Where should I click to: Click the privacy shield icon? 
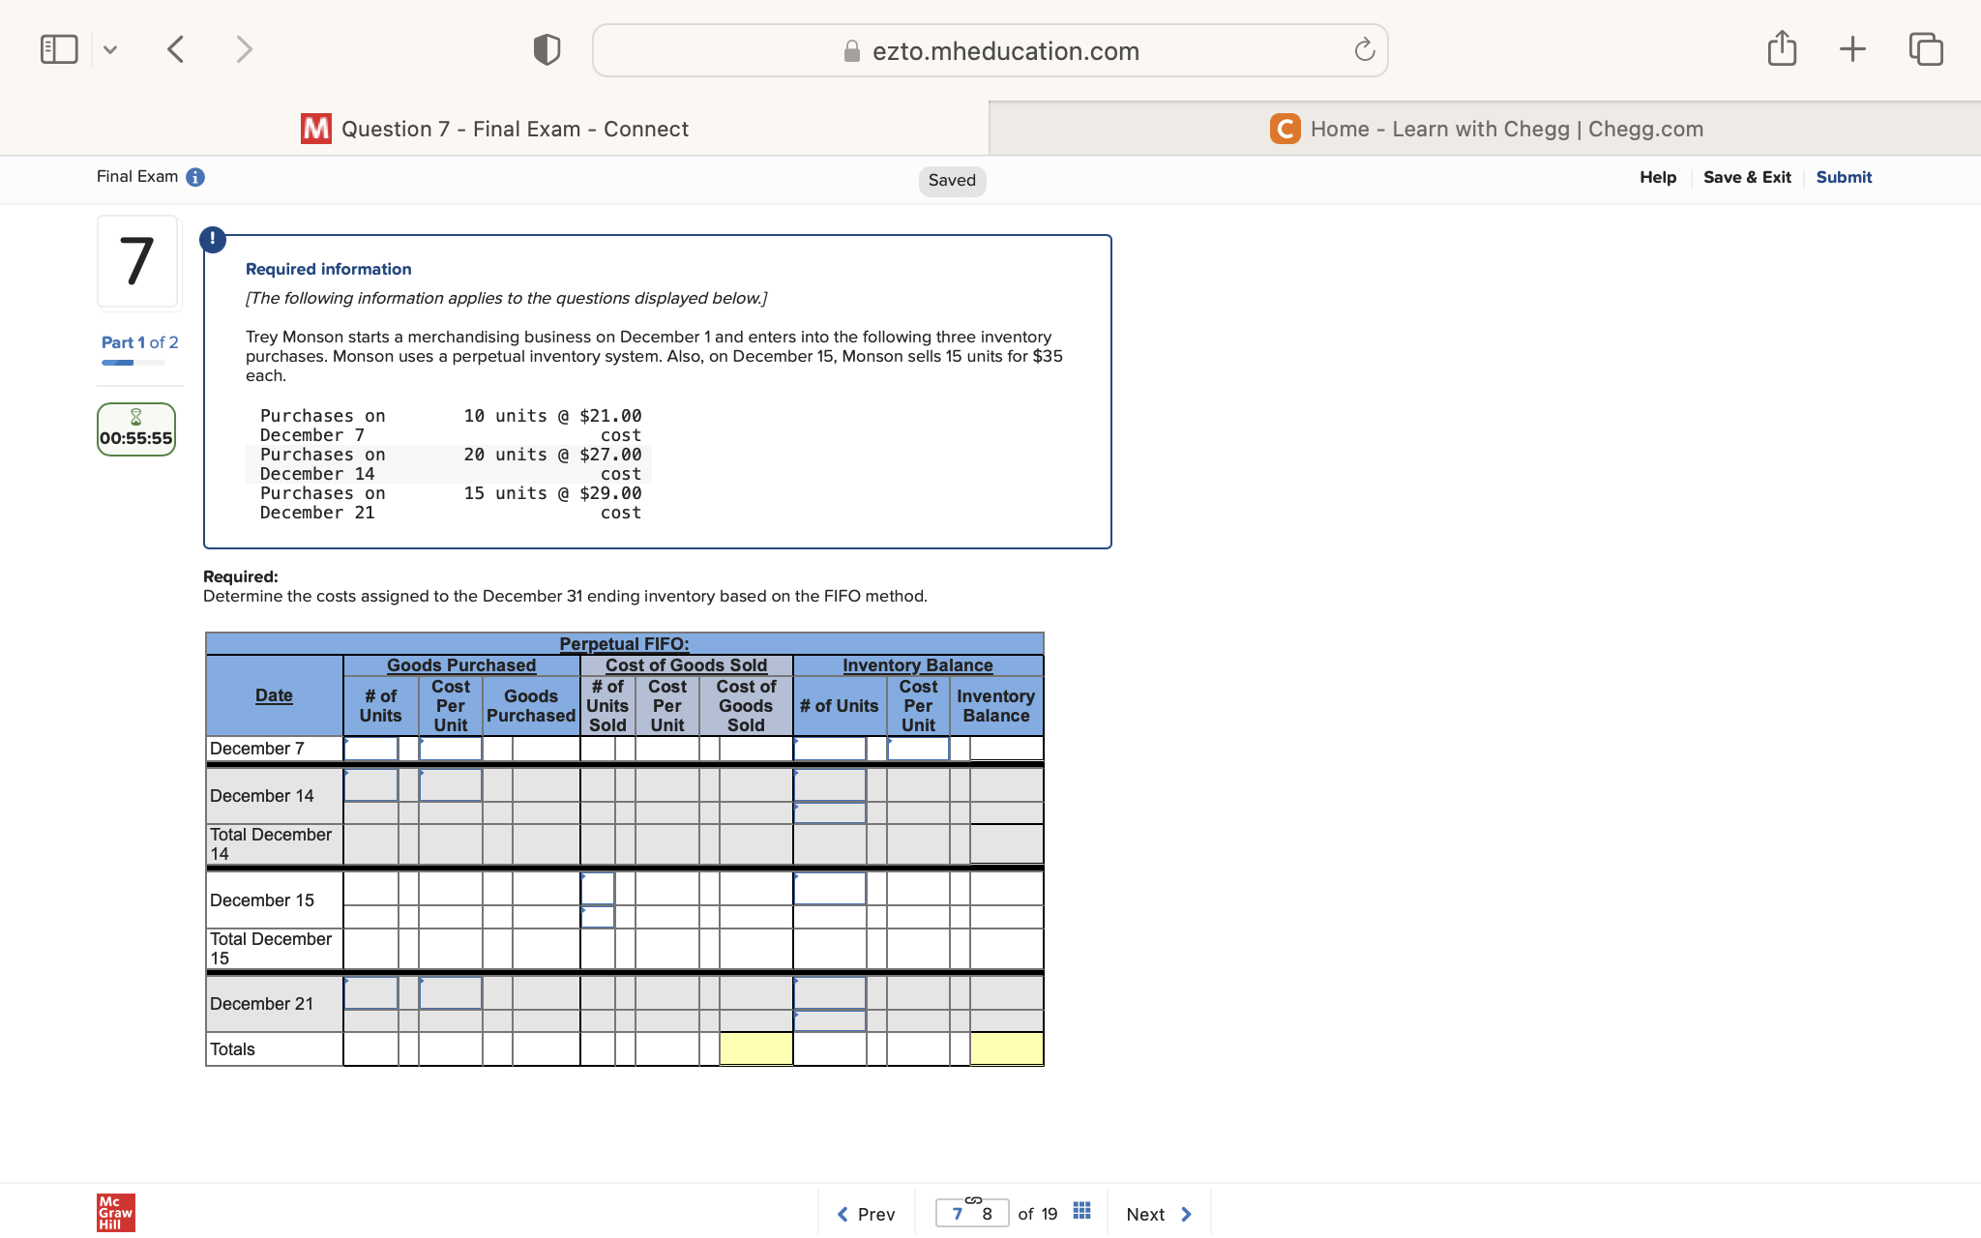coord(547,49)
